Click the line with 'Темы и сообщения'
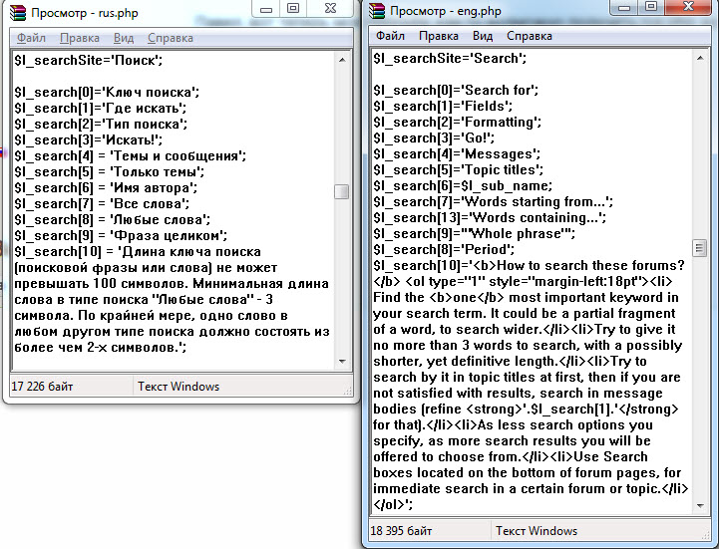719x549 pixels. [131, 155]
